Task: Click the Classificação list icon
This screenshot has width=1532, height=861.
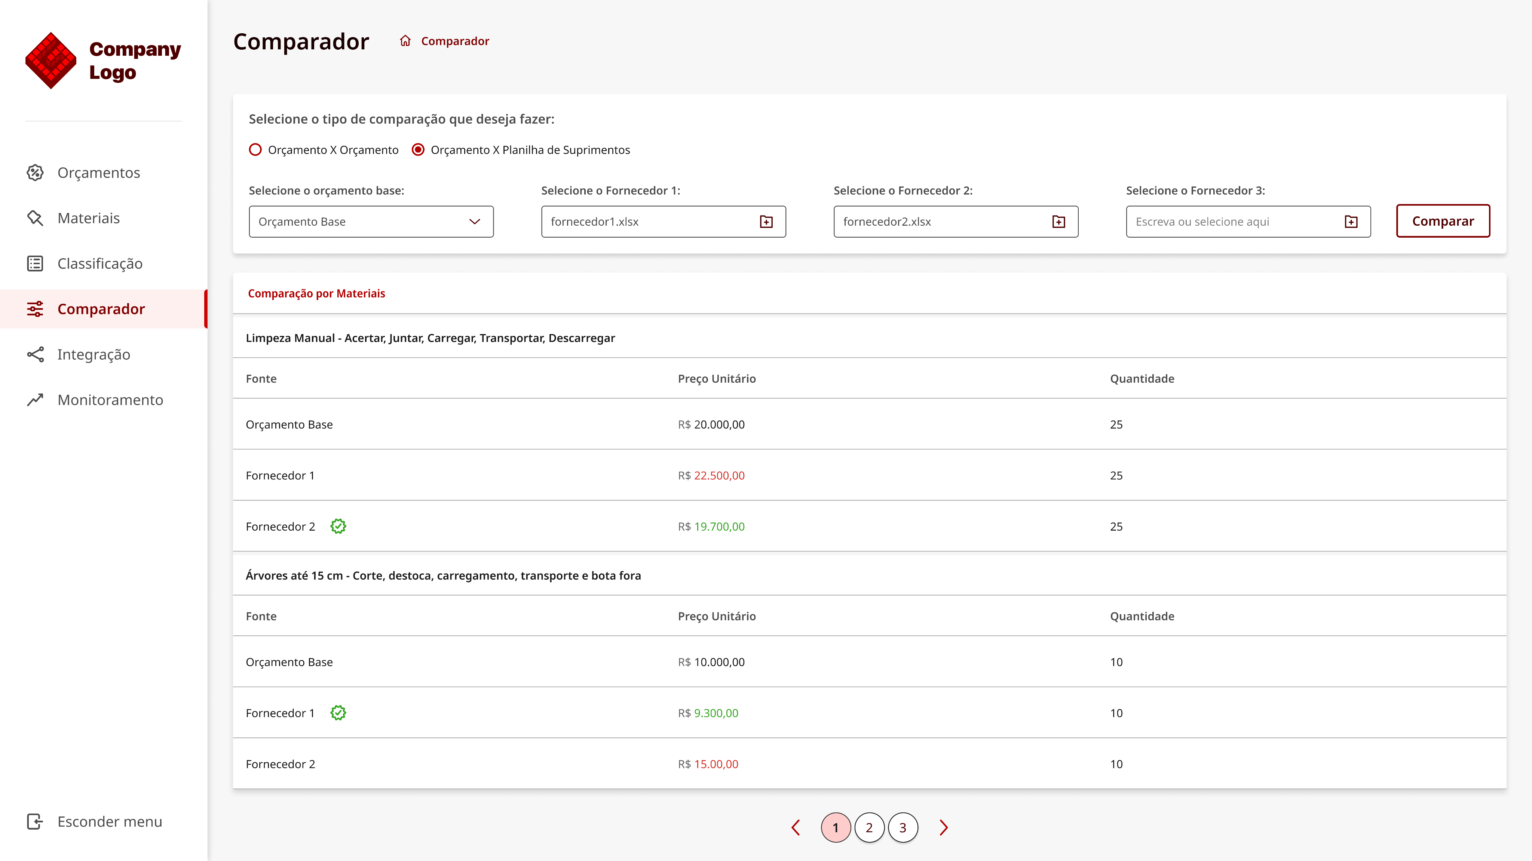Action: tap(35, 264)
